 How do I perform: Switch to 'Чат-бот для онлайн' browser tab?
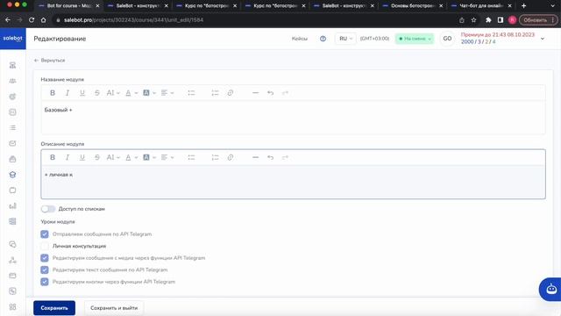(x=481, y=6)
